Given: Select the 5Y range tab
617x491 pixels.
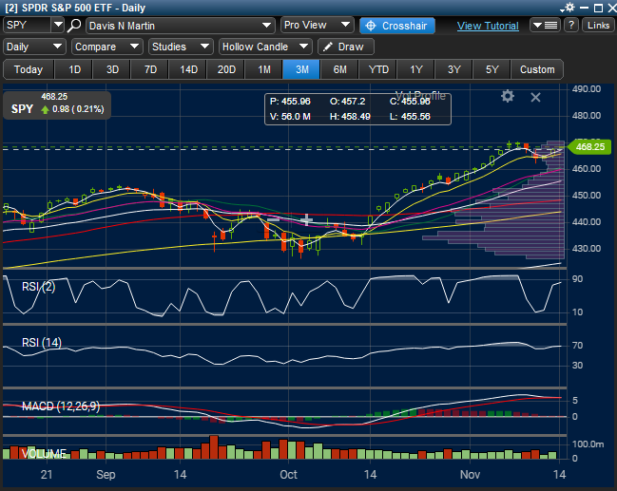Looking at the screenshot, I should 492,69.
